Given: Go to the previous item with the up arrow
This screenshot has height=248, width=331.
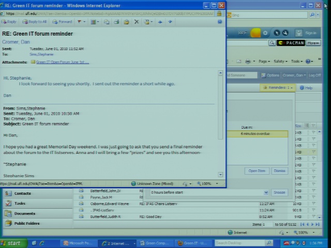Looking at the screenshot, I should coord(160,22).
